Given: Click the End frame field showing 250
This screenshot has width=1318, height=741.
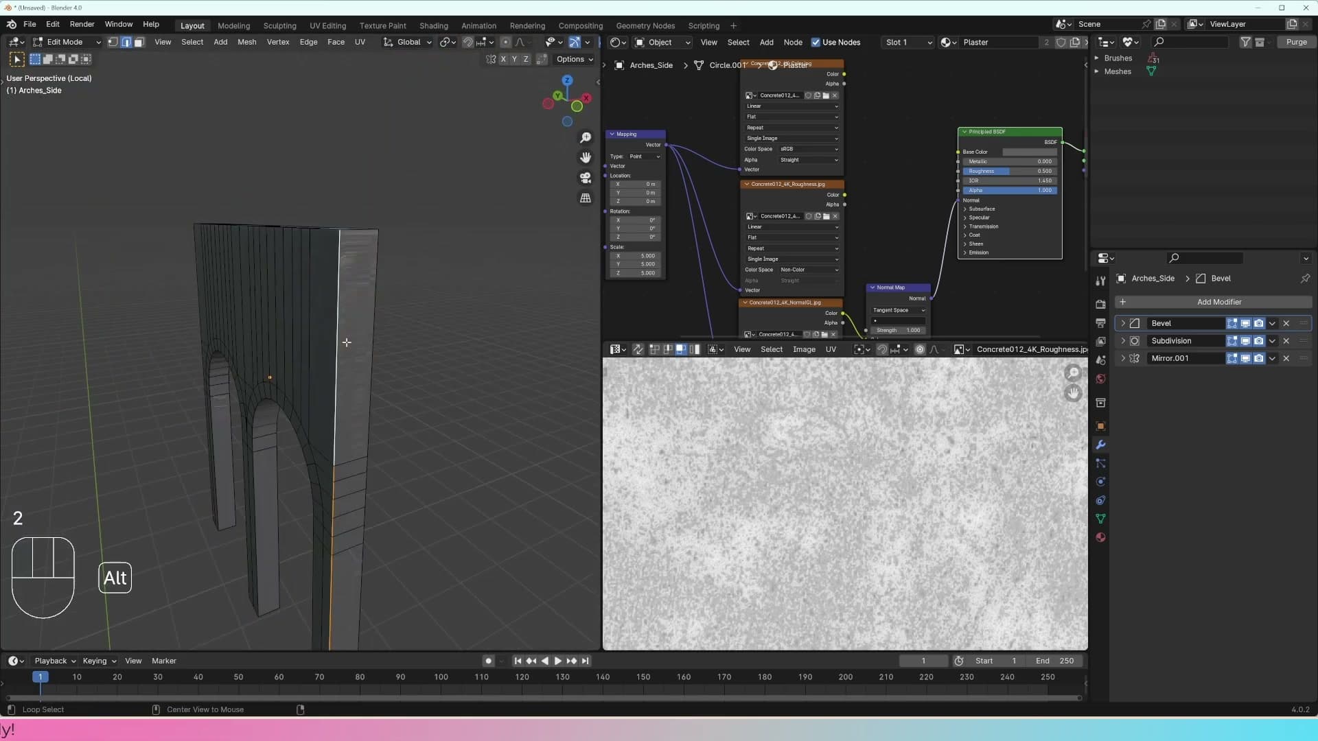Looking at the screenshot, I should click(1056, 661).
